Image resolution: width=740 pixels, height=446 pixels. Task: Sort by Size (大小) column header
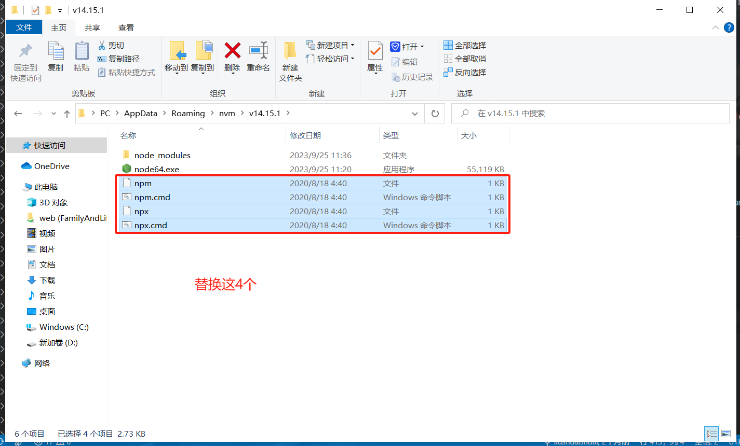pyautogui.click(x=469, y=135)
